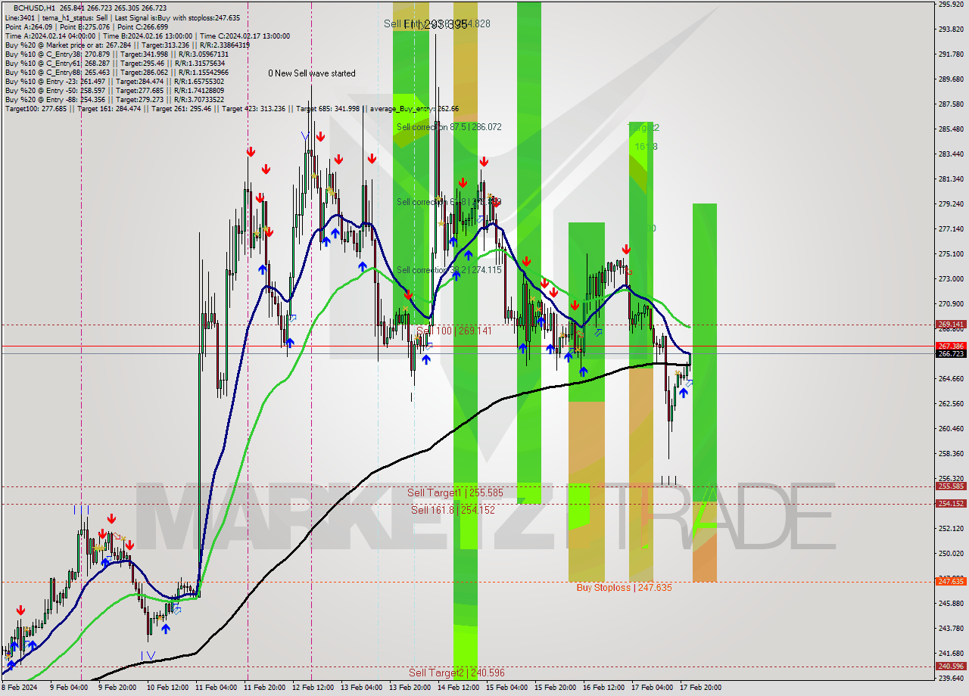Screen dimensions: 969x696
Task: Click the red 255.585 price tag on axis
Action: point(951,486)
